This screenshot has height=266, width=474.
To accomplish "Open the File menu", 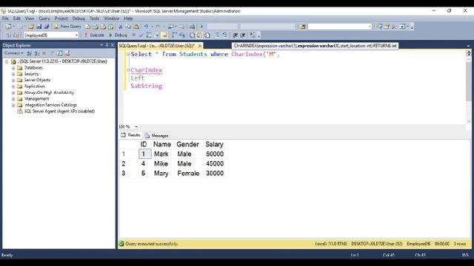I will (x=5, y=18).
